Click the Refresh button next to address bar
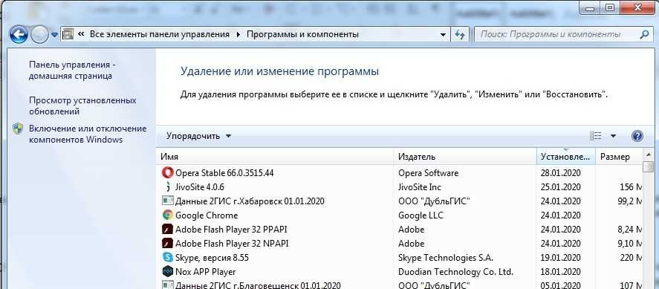The width and height of the screenshot is (659, 289). 460,34
